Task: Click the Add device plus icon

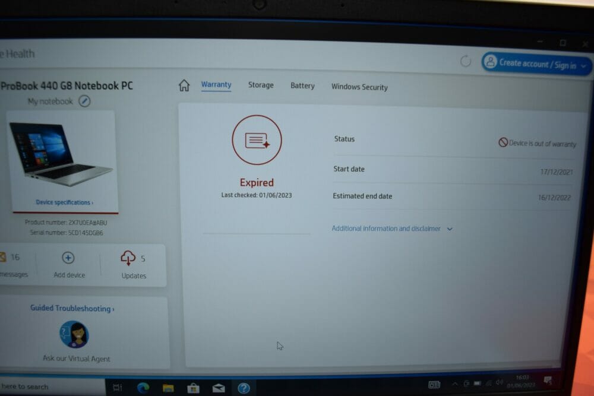Action: [68, 258]
